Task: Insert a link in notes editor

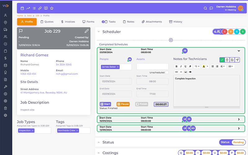Action: coord(176,72)
